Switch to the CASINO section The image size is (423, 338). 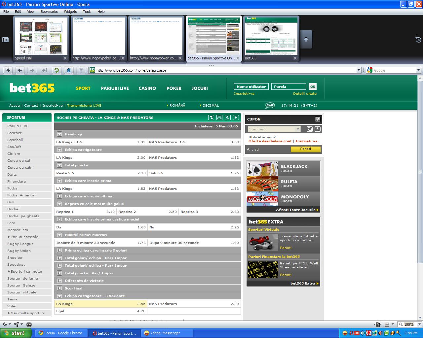(147, 88)
